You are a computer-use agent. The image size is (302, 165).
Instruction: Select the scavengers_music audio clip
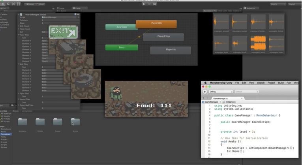[258, 45]
